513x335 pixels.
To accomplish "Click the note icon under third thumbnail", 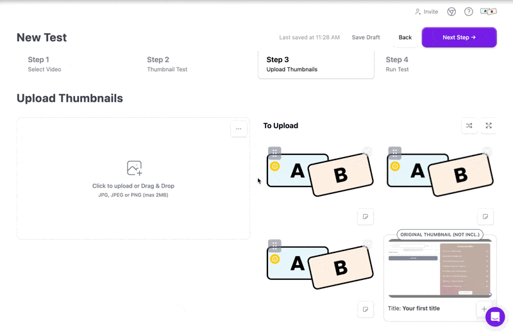I will (x=366, y=309).
